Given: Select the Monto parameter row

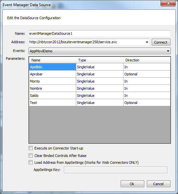Looking at the screenshot, I should [100, 81].
